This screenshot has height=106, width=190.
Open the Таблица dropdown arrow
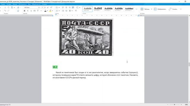(152, 9)
